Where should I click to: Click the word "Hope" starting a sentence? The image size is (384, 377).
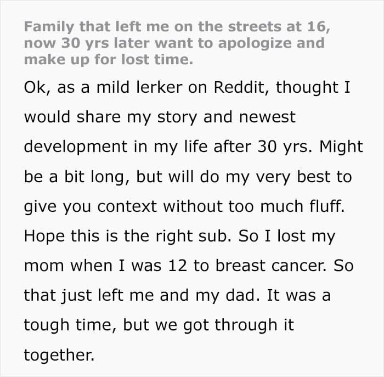click(44, 236)
